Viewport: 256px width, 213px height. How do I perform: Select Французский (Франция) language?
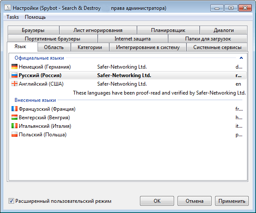pos(128,109)
